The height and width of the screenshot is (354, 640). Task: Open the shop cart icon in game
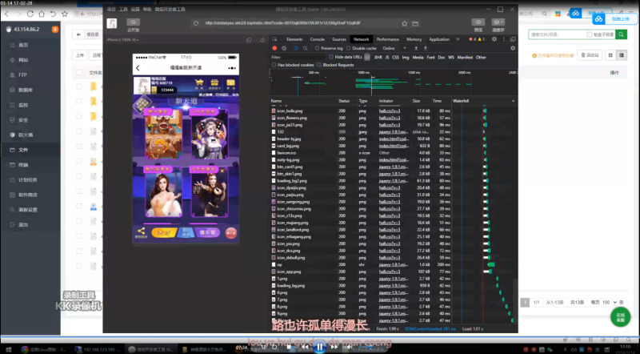click(199, 84)
